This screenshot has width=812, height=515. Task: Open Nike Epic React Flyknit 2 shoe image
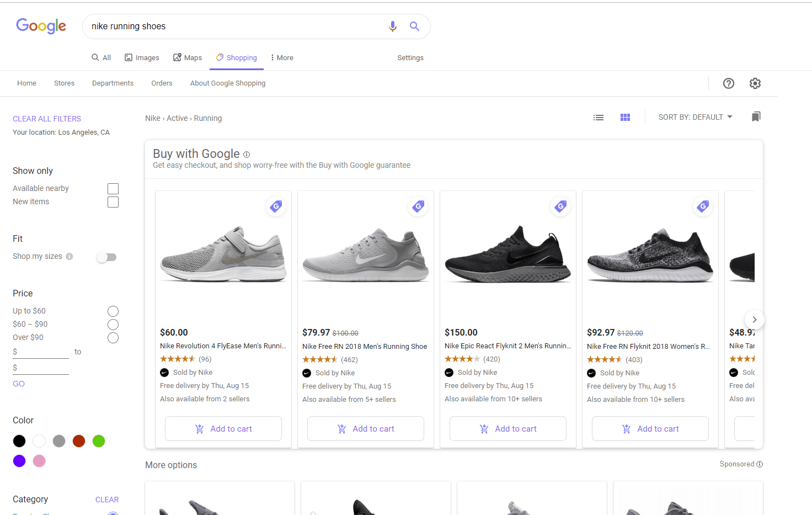[x=508, y=254]
